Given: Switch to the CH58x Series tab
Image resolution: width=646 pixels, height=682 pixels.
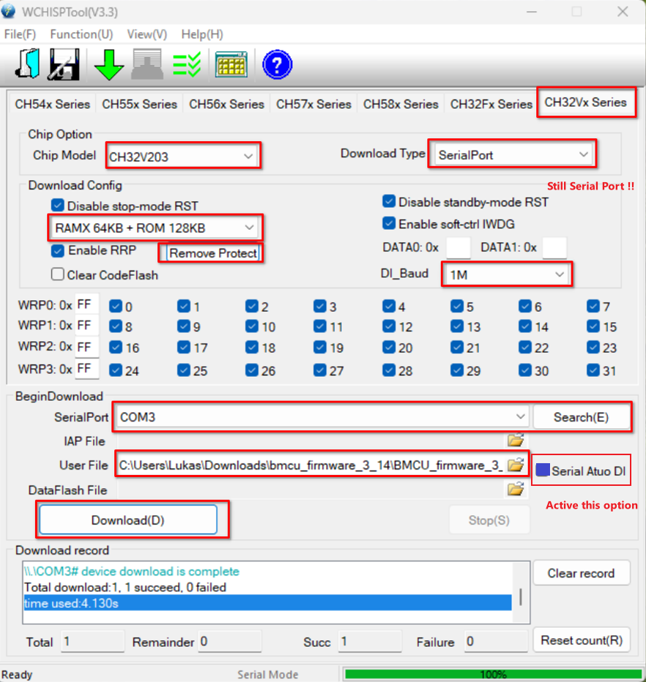Looking at the screenshot, I should tap(401, 104).
